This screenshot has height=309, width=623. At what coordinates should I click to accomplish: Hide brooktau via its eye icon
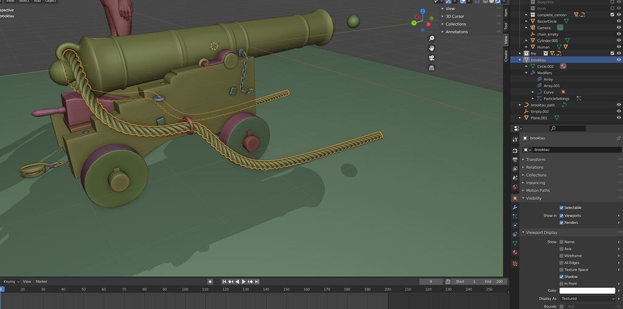[x=619, y=59]
